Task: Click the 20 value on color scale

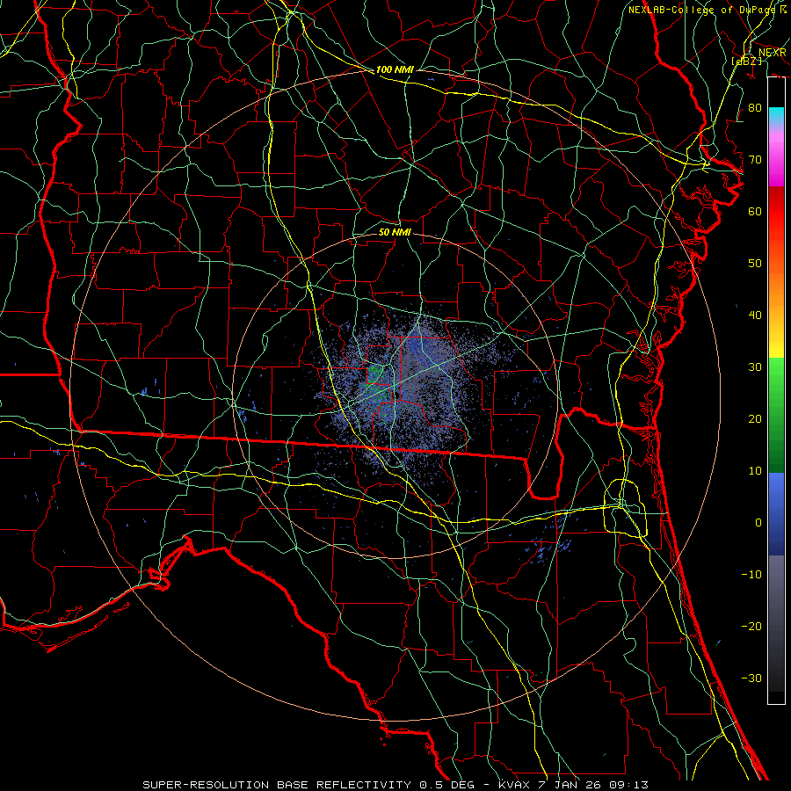Action: (x=755, y=419)
